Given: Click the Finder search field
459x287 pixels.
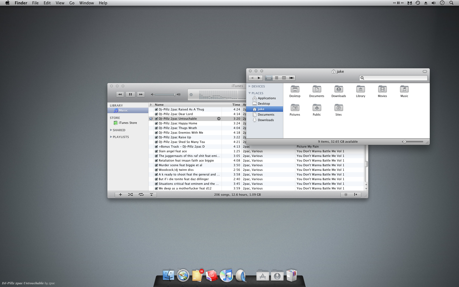Looking at the screenshot, I should 393,78.
